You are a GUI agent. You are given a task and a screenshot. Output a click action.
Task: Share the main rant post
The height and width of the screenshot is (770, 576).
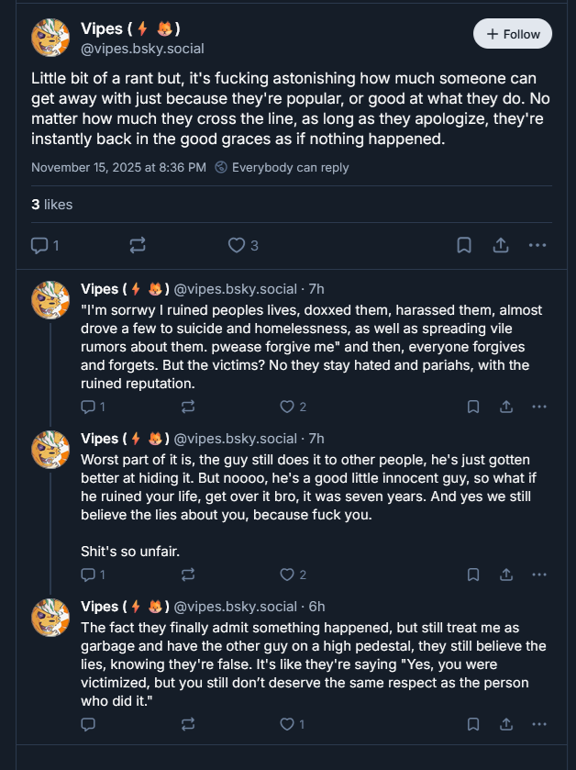(x=501, y=245)
